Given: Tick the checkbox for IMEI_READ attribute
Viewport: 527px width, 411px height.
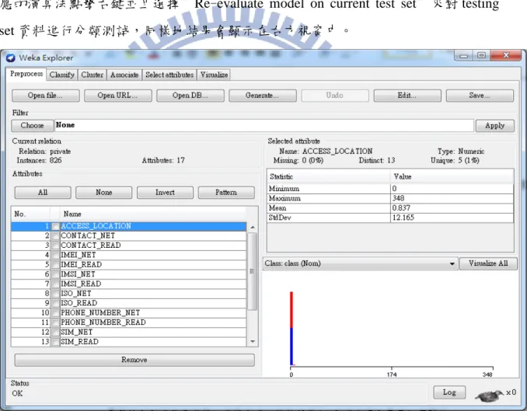Looking at the screenshot, I should tap(55, 265).
